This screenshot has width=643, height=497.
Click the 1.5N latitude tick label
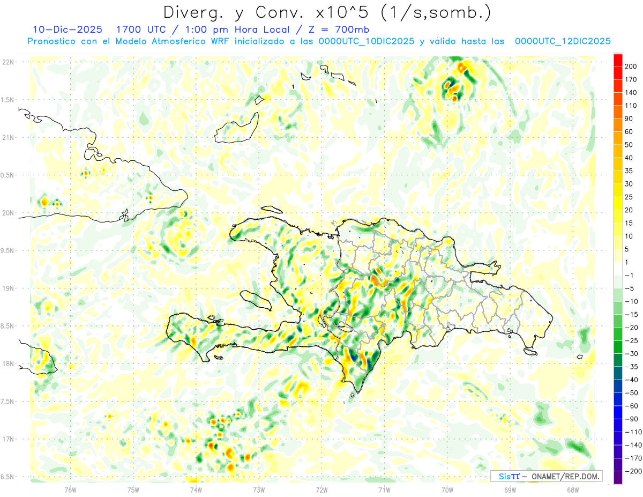pos(8,100)
